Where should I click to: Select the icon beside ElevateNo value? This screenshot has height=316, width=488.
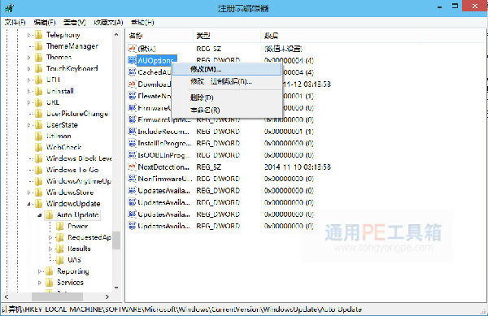pos(133,96)
